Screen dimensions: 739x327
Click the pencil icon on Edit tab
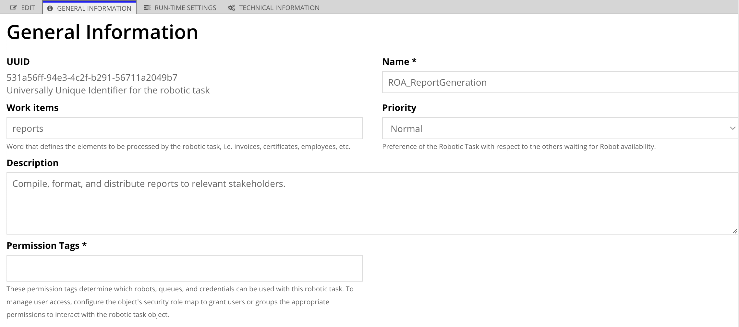13,8
